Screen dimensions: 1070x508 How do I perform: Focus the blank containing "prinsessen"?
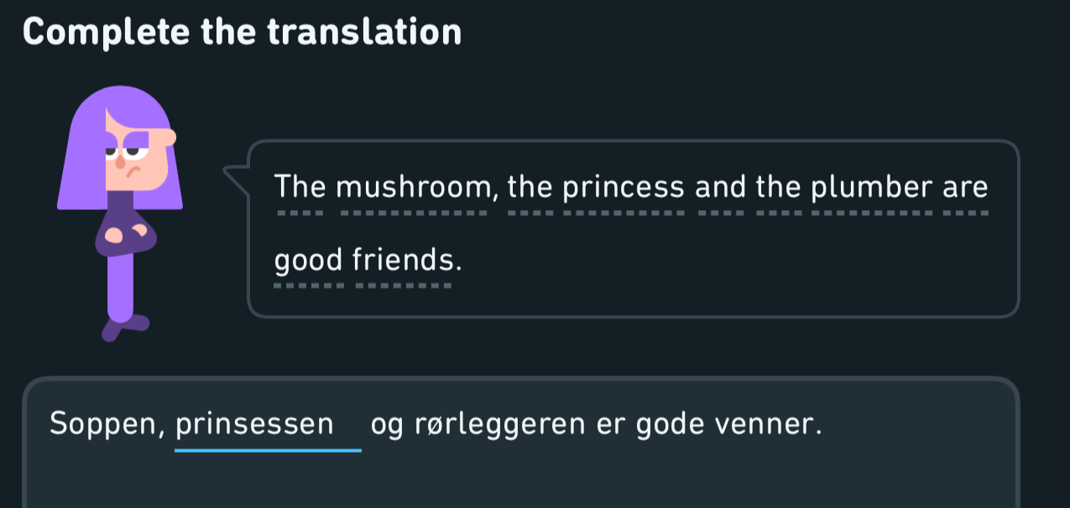point(269,424)
